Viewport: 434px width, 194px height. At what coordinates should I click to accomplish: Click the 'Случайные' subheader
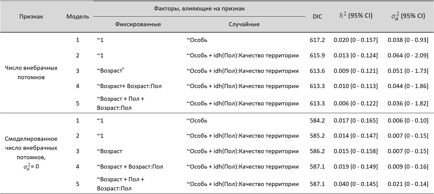pyautogui.click(x=244, y=24)
